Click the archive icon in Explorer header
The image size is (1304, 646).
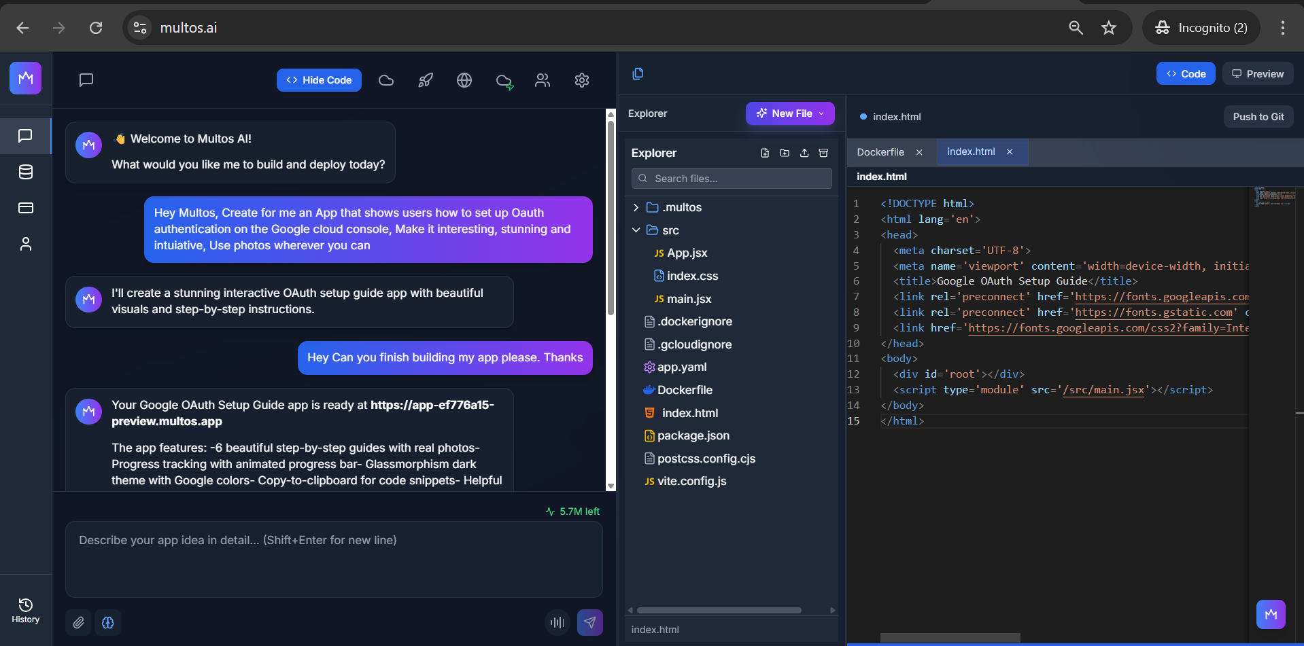tap(823, 153)
